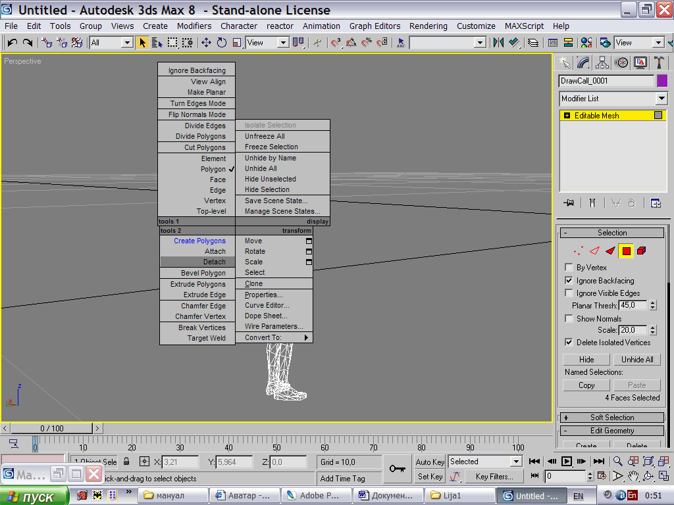Uncheck Delete Isolated Vertices checkbox
Viewport: 674px width, 505px height.
(569, 342)
